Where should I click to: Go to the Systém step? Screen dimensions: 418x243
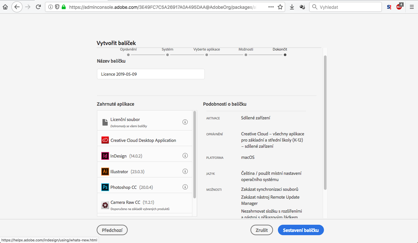click(x=168, y=52)
